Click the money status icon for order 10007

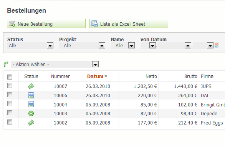pyautogui.click(x=31, y=86)
